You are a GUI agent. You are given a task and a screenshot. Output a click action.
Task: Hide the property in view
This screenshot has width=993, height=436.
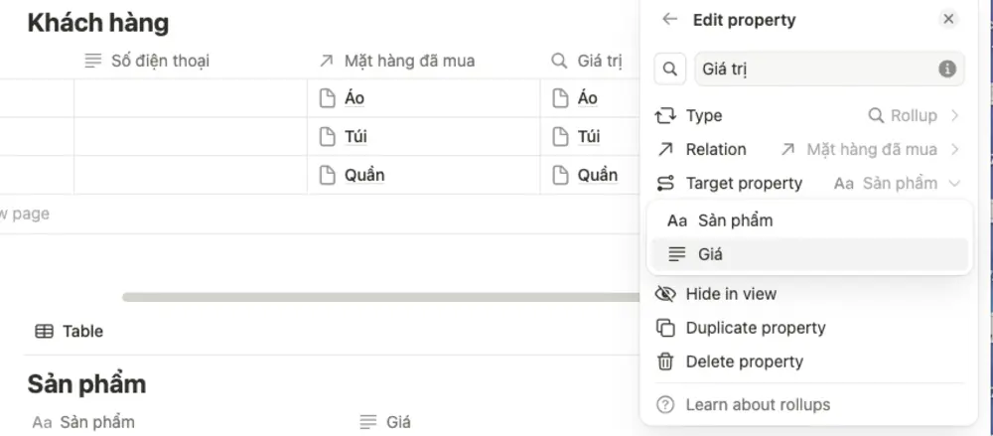[808, 294]
